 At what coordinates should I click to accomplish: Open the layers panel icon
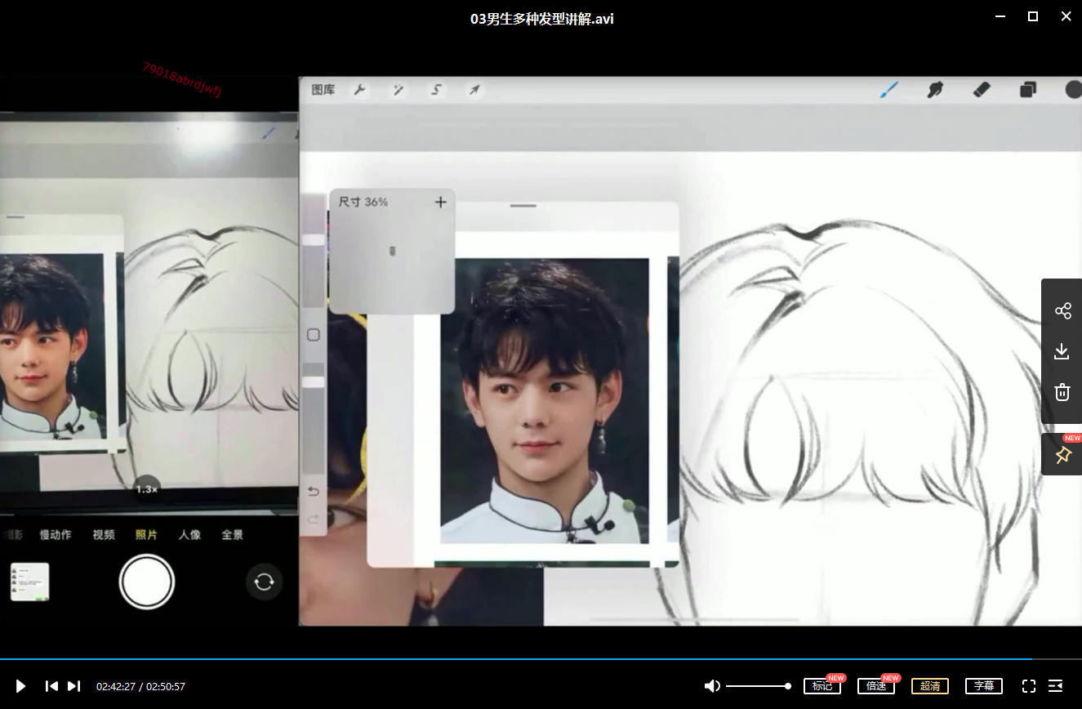pyautogui.click(x=1028, y=90)
